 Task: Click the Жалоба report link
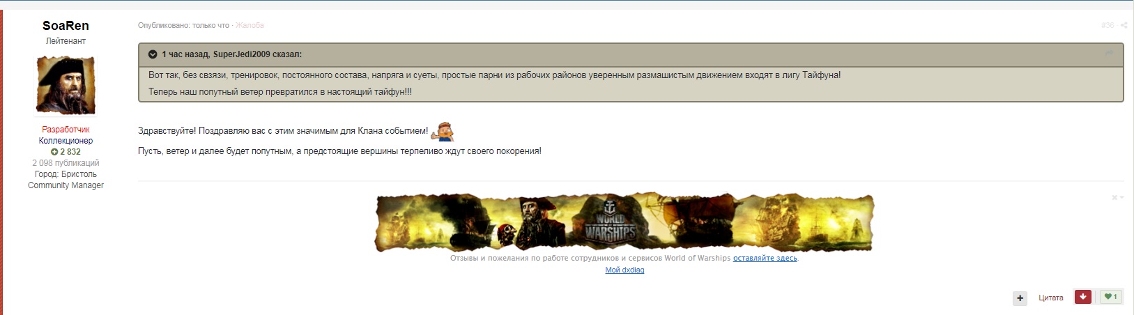tap(250, 25)
